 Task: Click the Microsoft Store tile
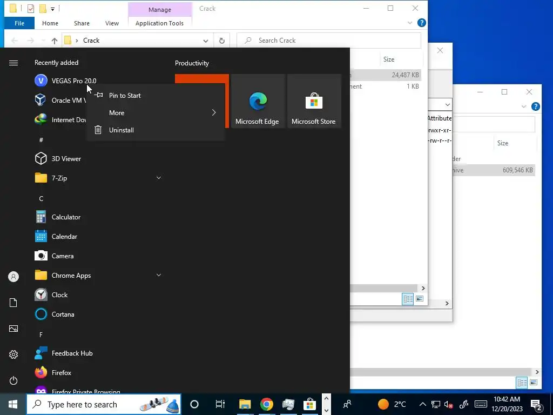(x=314, y=101)
